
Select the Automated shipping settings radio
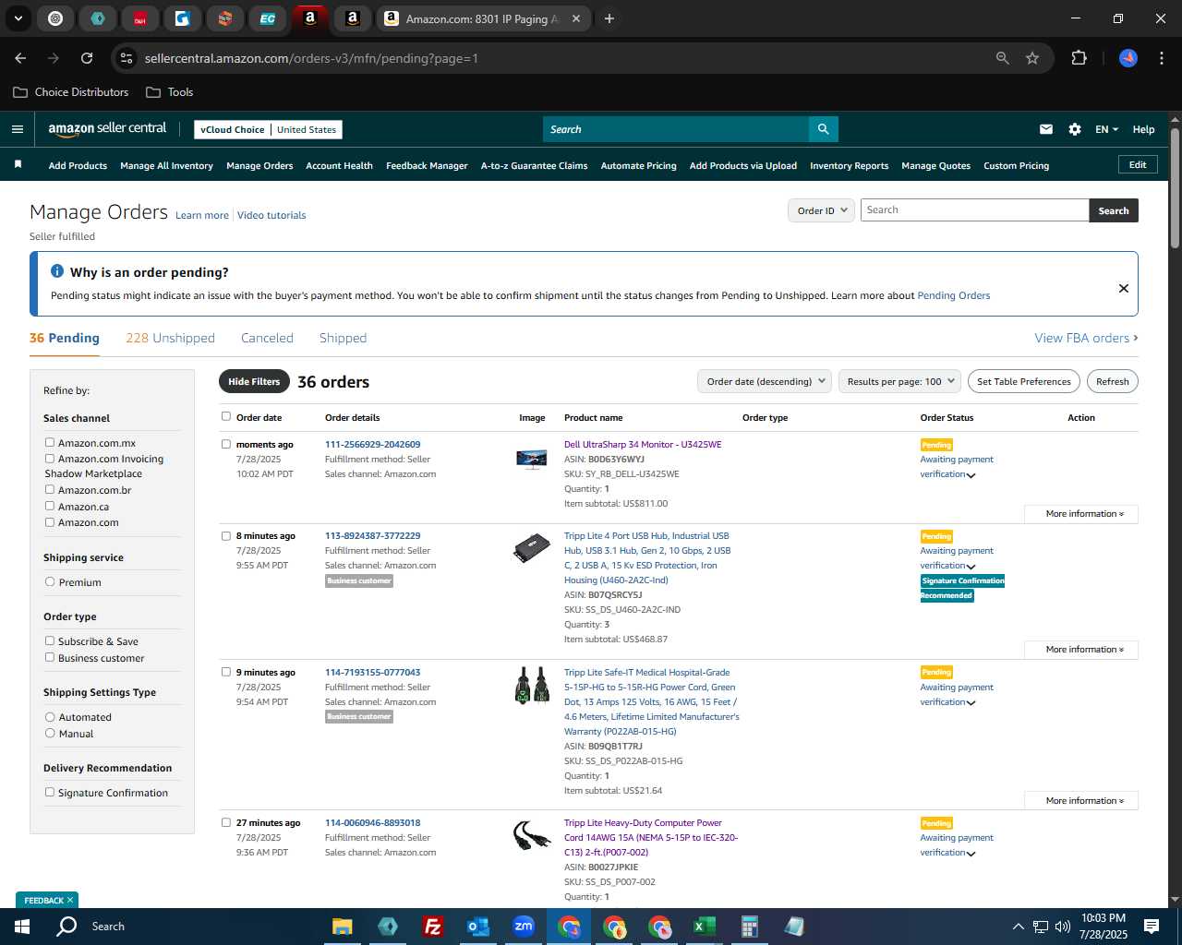point(50,716)
